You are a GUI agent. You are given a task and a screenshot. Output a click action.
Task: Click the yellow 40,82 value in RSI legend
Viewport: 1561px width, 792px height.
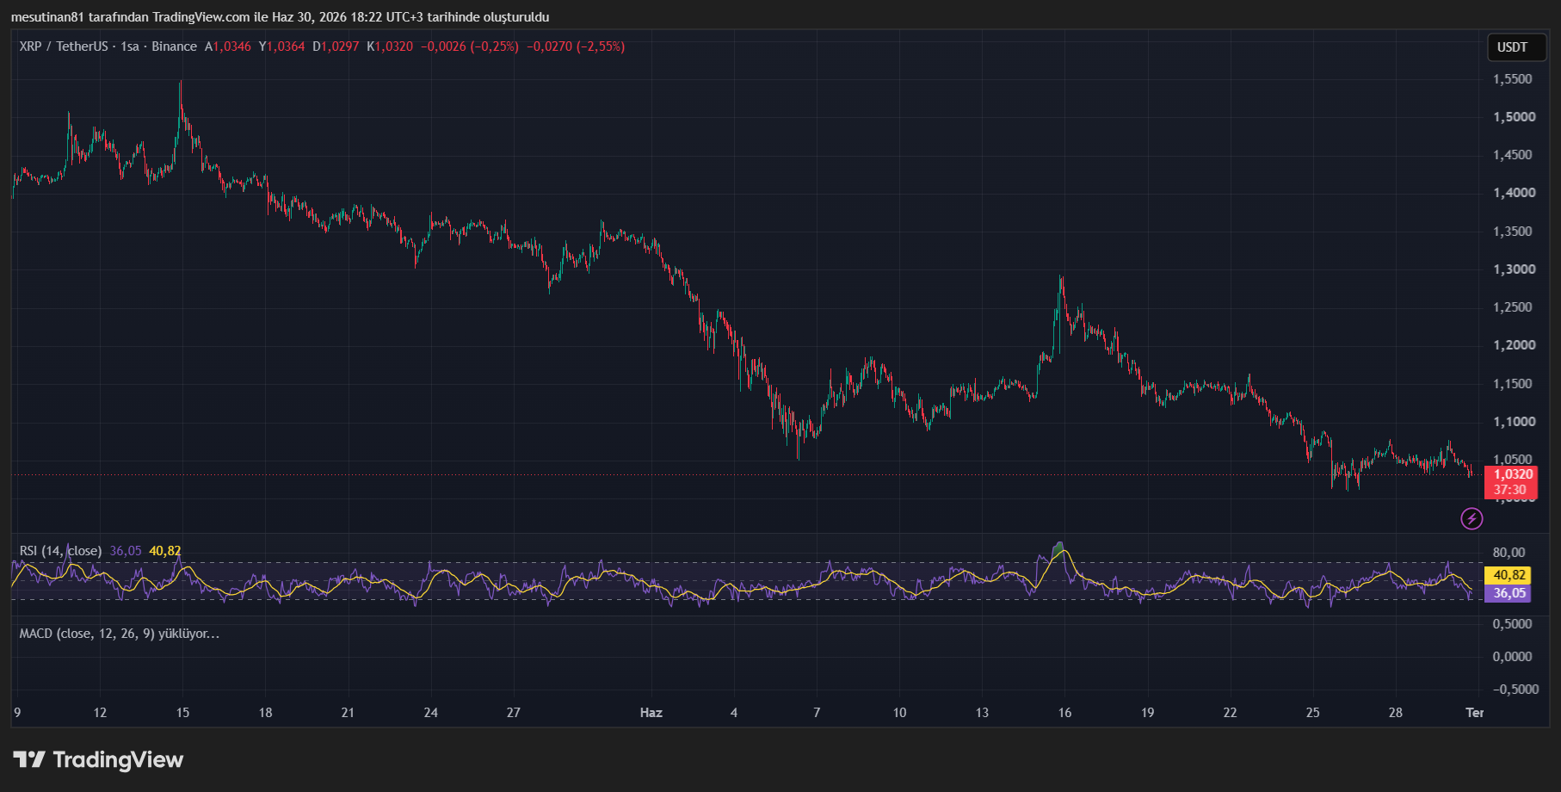click(x=165, y=551)
